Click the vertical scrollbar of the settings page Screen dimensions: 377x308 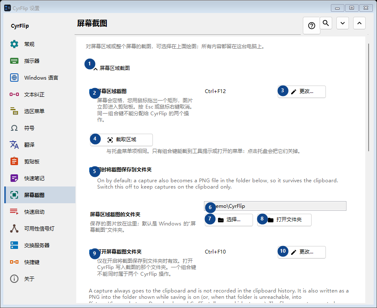pos(369,97)
